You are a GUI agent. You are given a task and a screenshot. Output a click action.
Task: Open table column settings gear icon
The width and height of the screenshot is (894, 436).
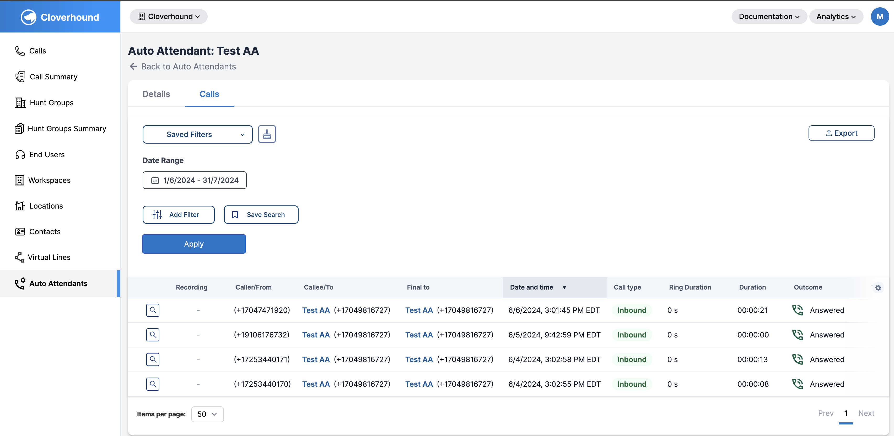click(x=878, y=287)
